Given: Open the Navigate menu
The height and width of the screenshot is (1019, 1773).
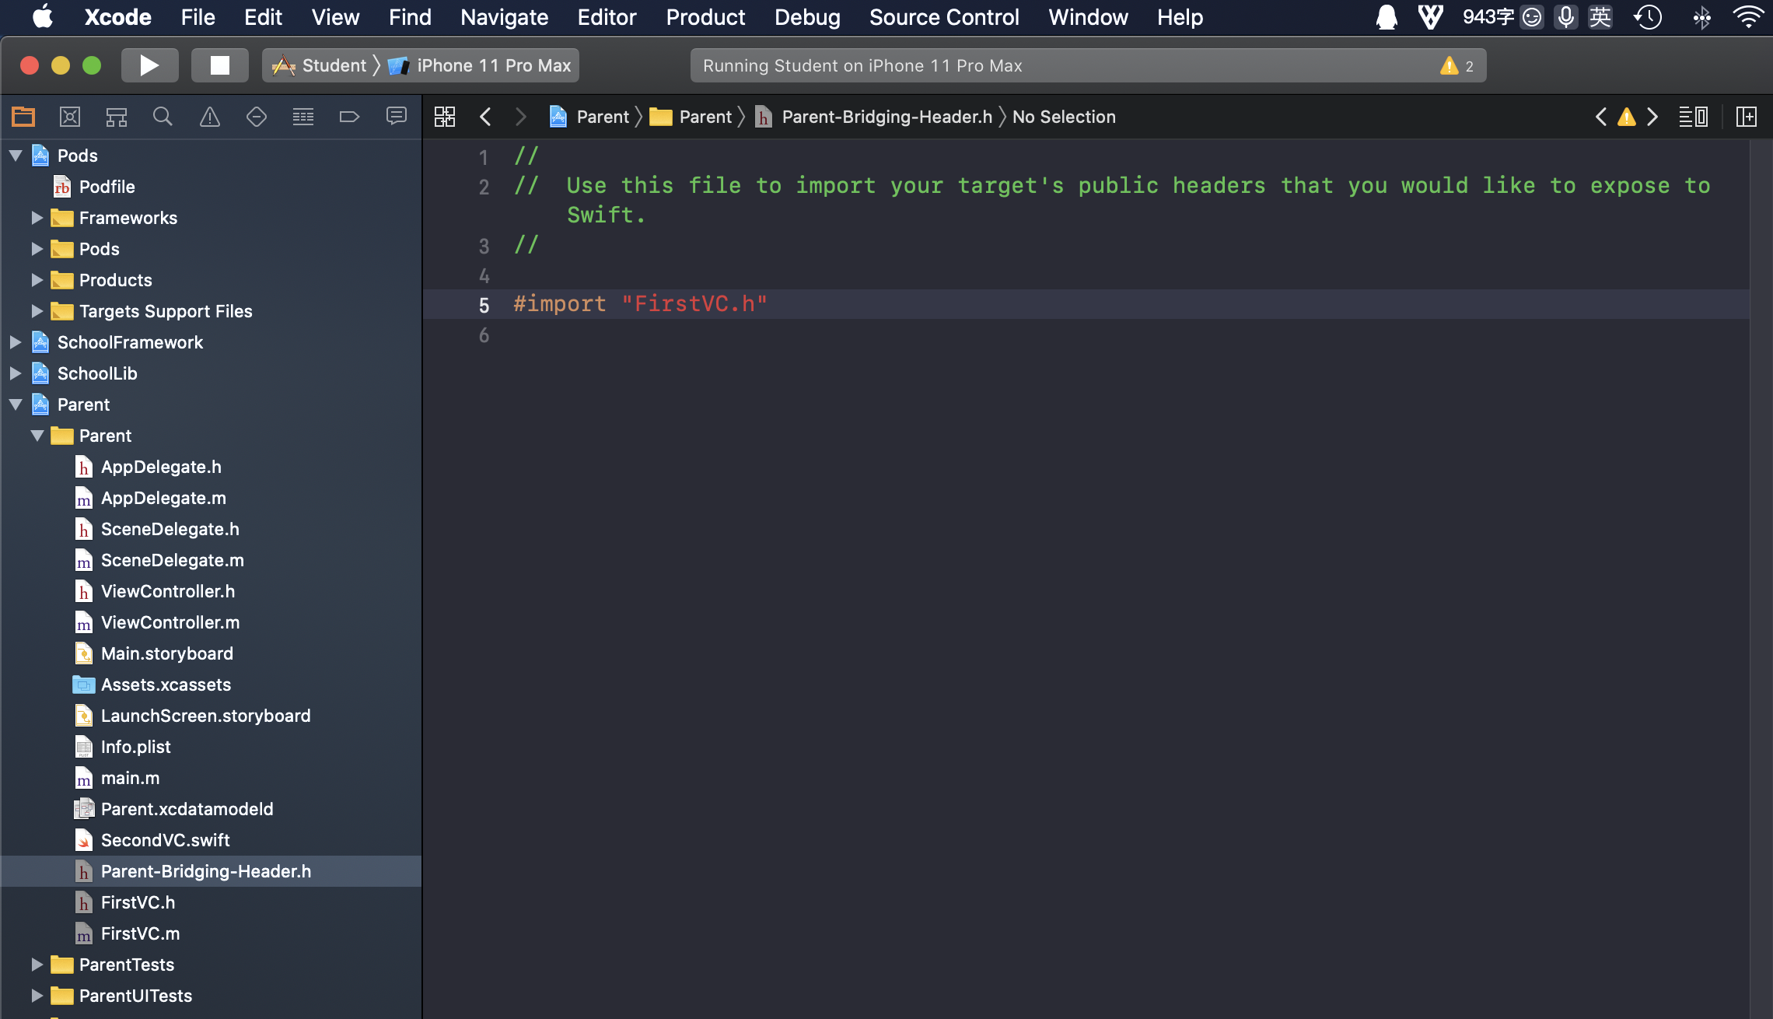Looking at the screenshot, I should point(504,17).
